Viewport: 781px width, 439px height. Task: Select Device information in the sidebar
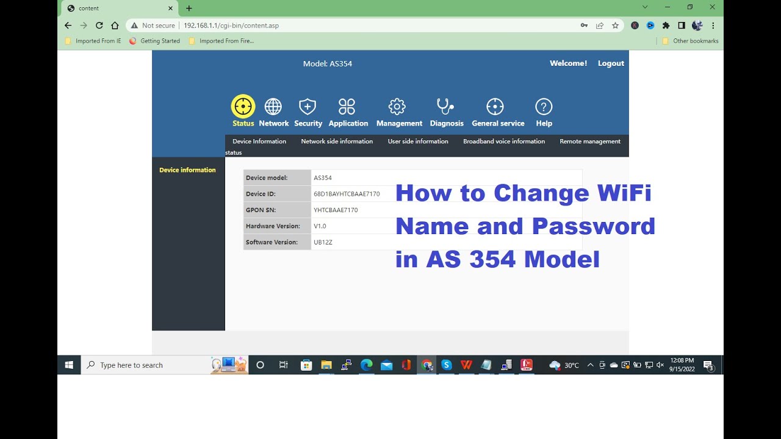click(x=187, y=170)
